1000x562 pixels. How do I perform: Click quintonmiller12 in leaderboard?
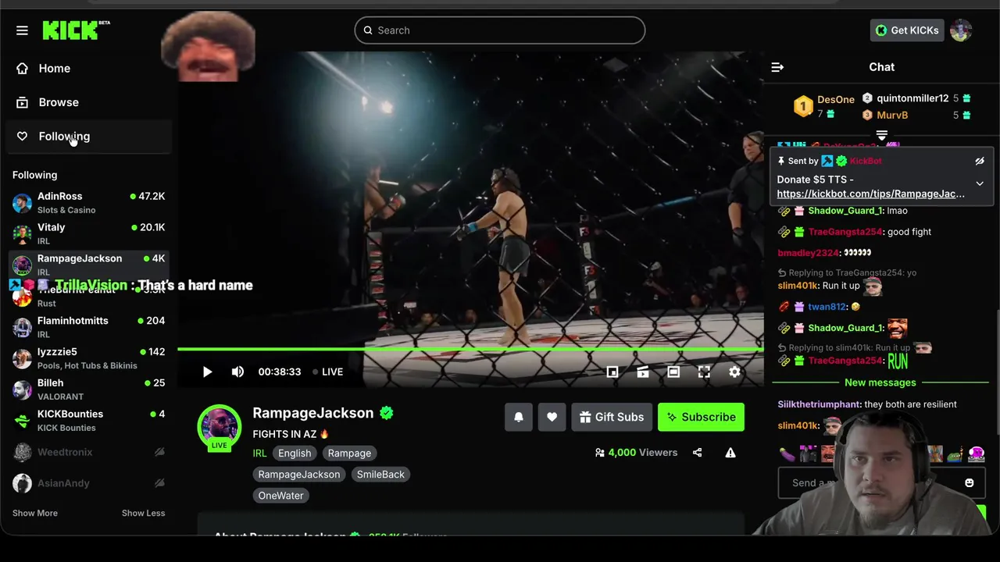pyautogui.click(x=912, y=98)
